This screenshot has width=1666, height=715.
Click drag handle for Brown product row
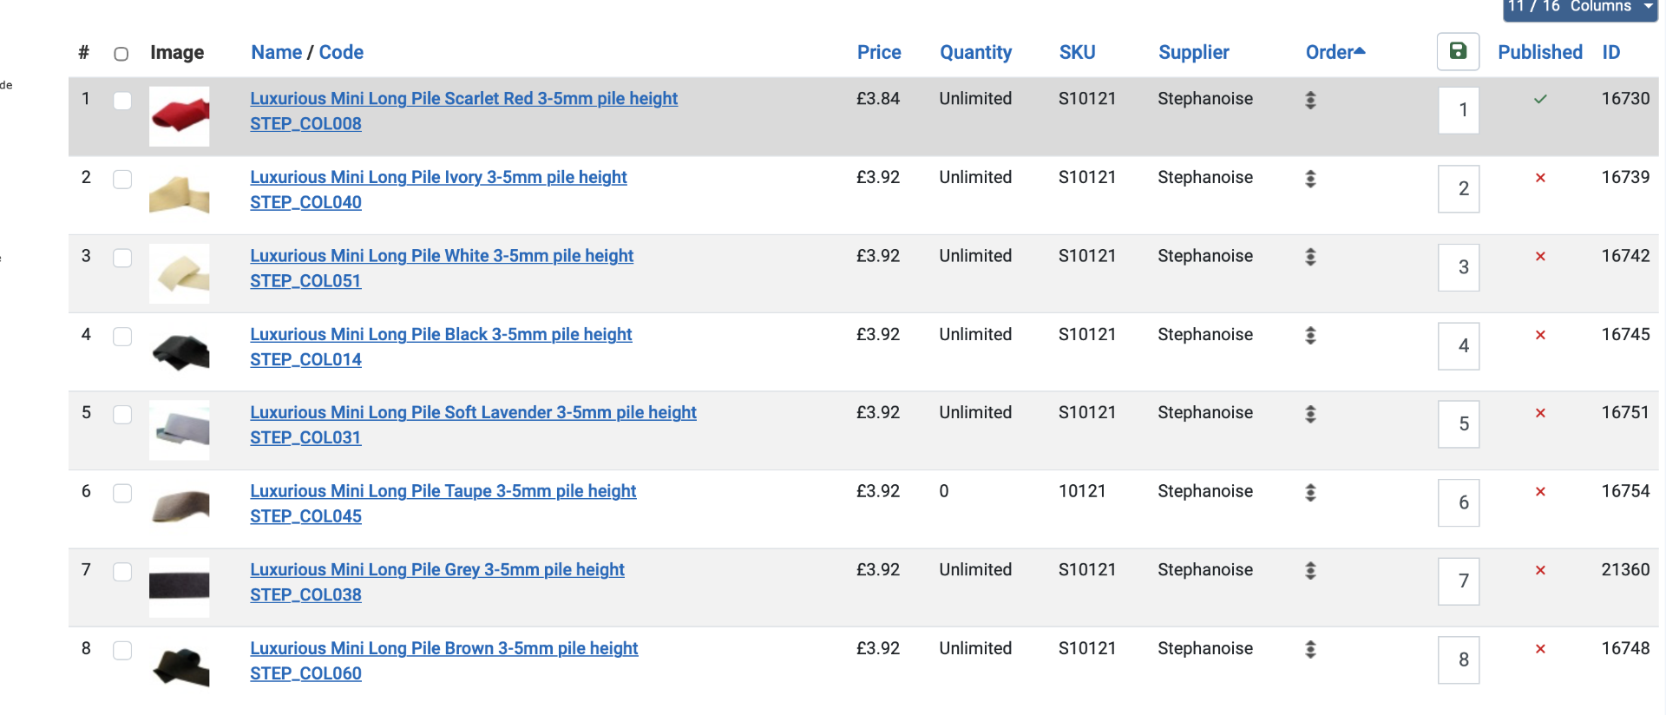point(1310,649)
